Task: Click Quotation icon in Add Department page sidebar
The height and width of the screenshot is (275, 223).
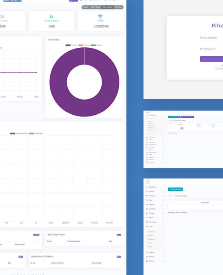Action: point(147,209)
